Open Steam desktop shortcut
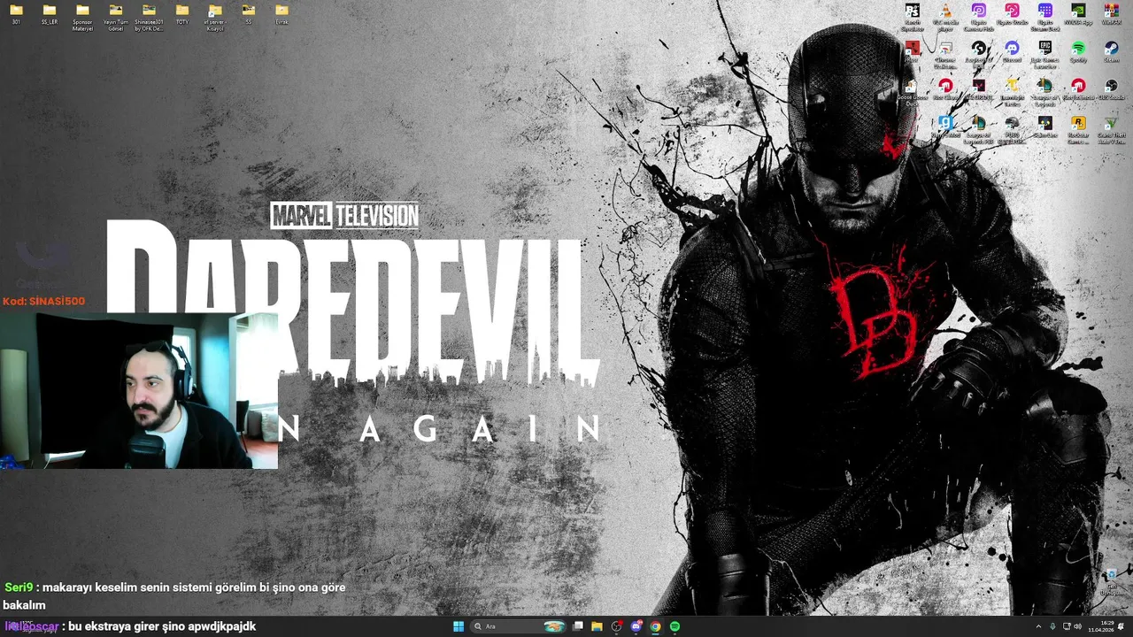 coord(1112,51)
